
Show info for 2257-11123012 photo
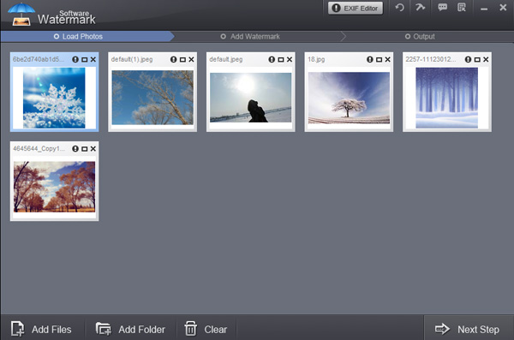pyautogui.click(x=468, y=59)
